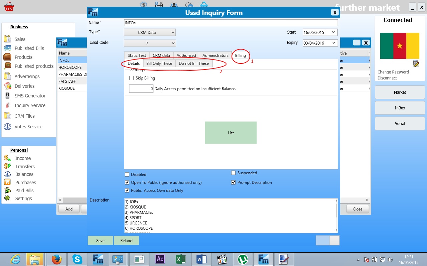This screenshot has height=266, width=427.
Task: Open Excel from the taskbar
Action: 181,259
